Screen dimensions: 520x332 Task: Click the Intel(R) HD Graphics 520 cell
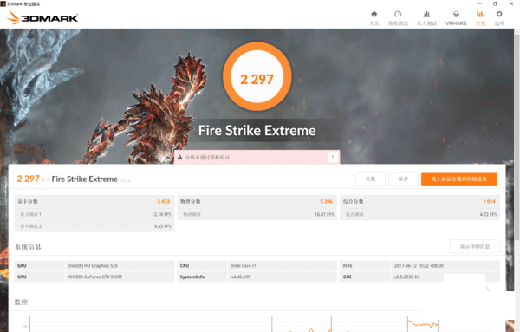(120, 265)
